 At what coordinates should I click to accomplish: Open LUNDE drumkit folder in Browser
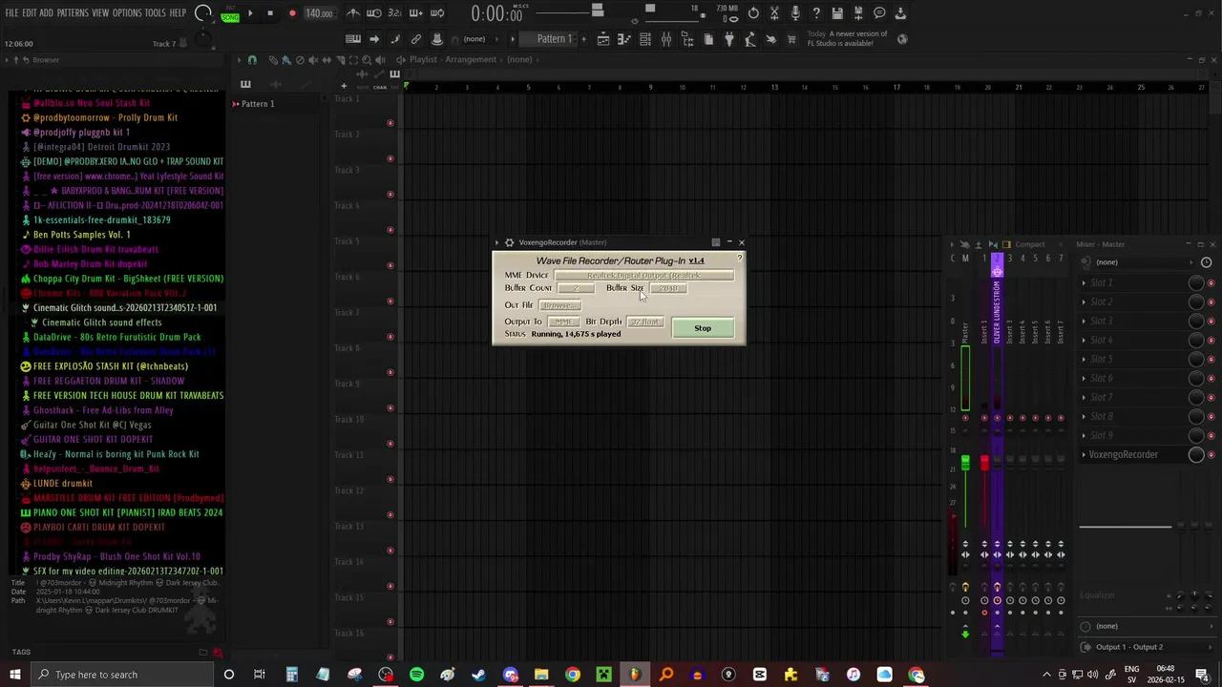pos(62,484)
